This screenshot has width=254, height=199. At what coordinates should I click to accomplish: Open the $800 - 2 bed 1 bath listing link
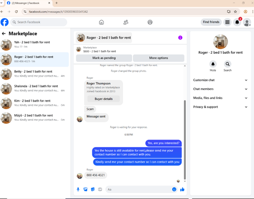100,51
